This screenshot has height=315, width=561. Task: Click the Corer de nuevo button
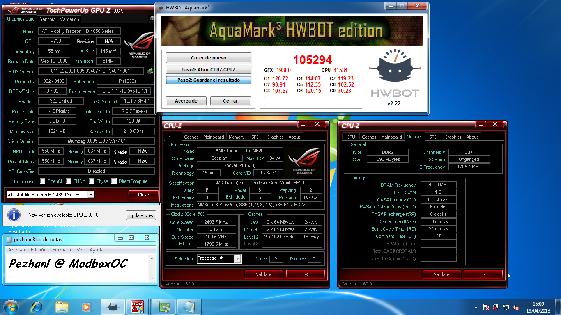pyautogui.click(x=209, y=58)
